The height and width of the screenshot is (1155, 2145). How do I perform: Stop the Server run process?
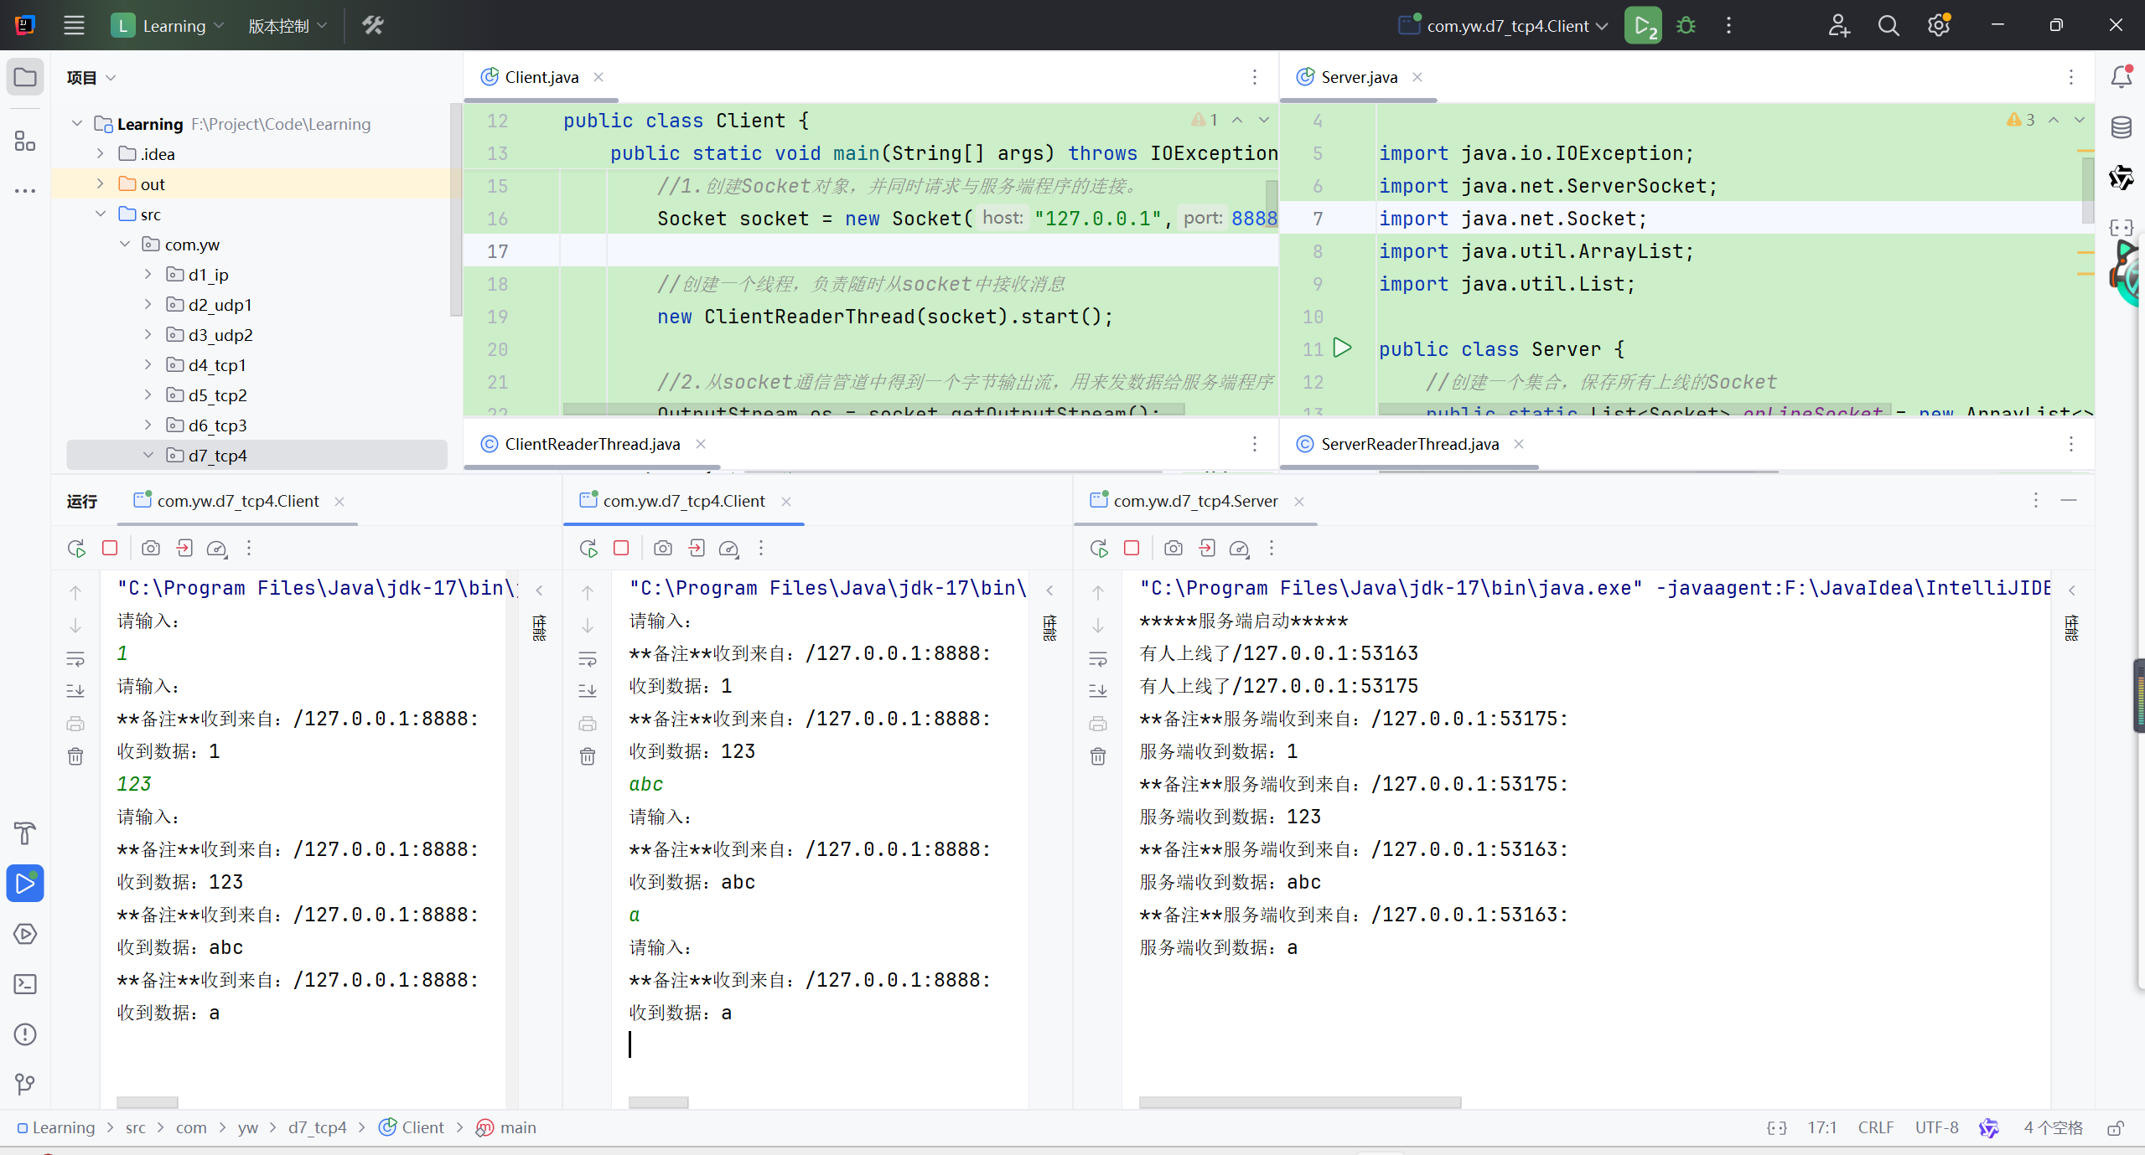[1132, 548]
